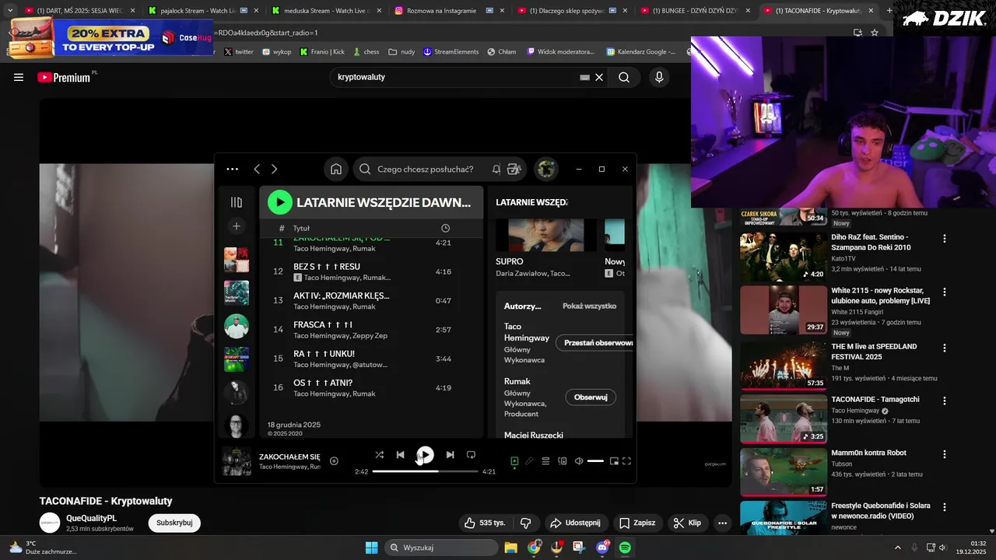996x560 pixels.
Task: Click Pokaż wszystko in the credits section
Action: tap(589, 306)
